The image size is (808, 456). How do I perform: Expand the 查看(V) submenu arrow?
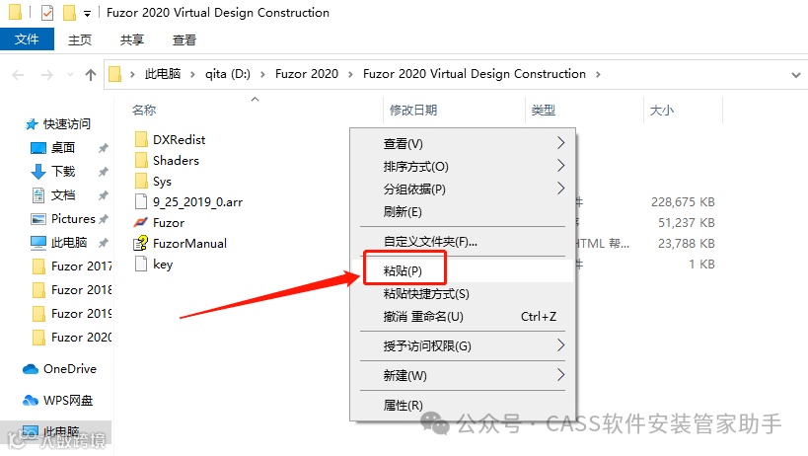pos(560,143)
